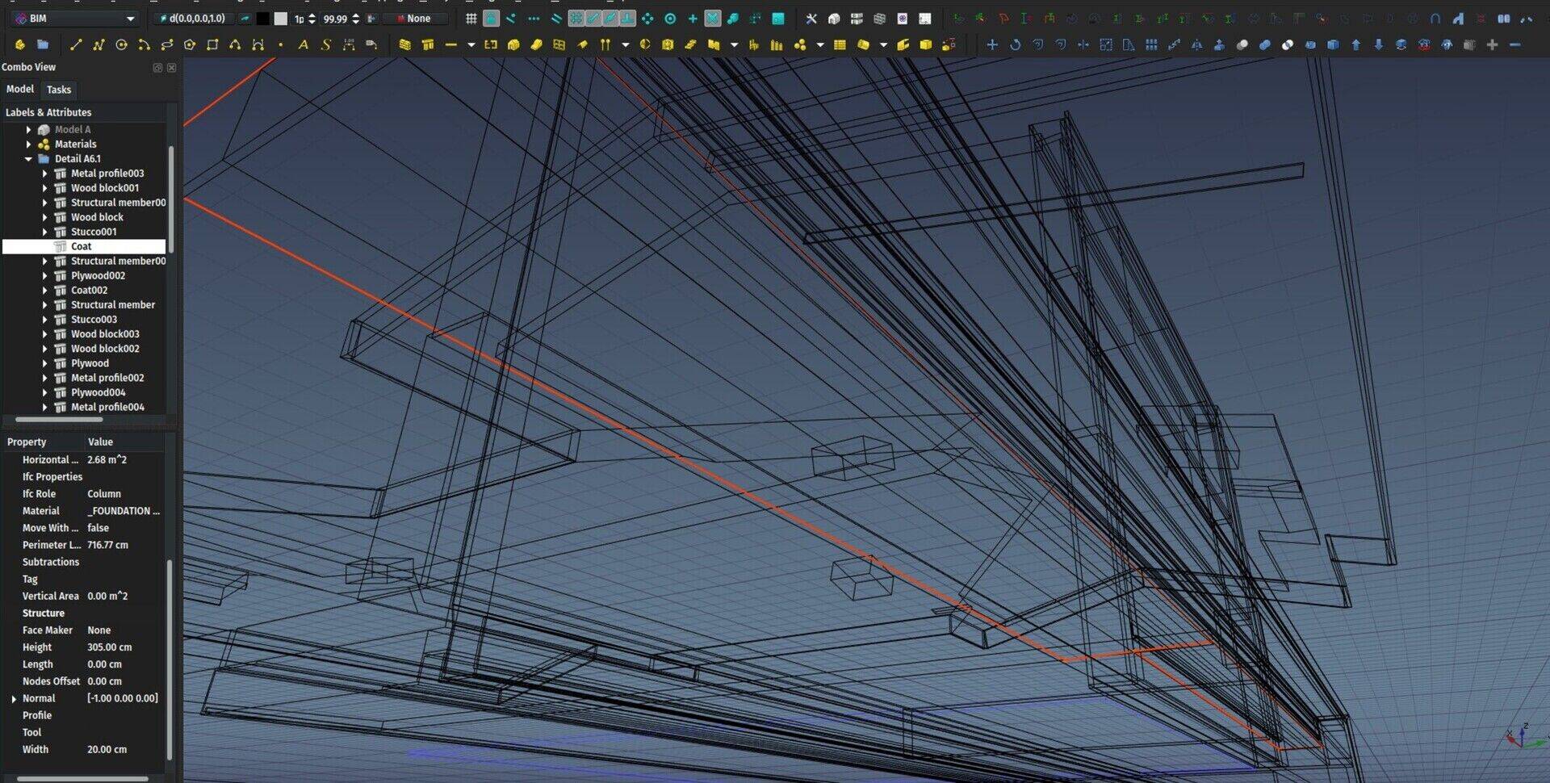Expand the Plywood002 item
The image size is (1550, 783).
pyautogui.click(x=45, y=276)
